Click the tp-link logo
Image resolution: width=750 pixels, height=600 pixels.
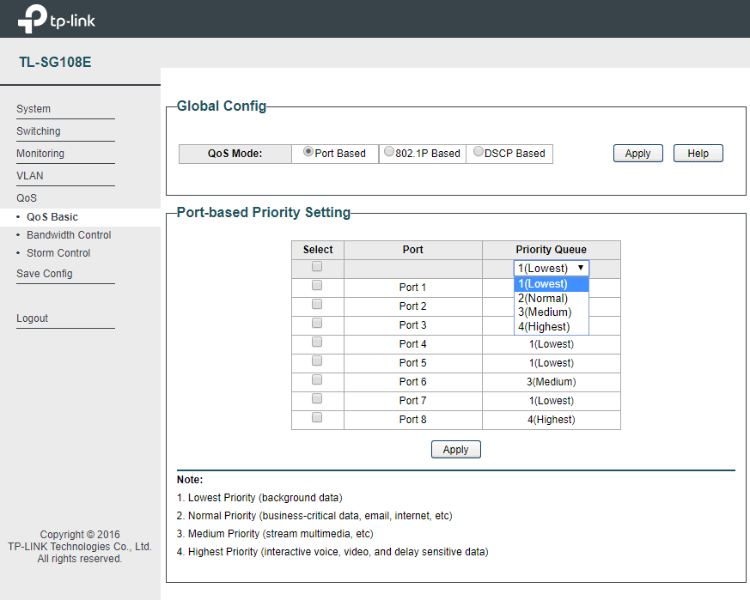pos(57,19)
